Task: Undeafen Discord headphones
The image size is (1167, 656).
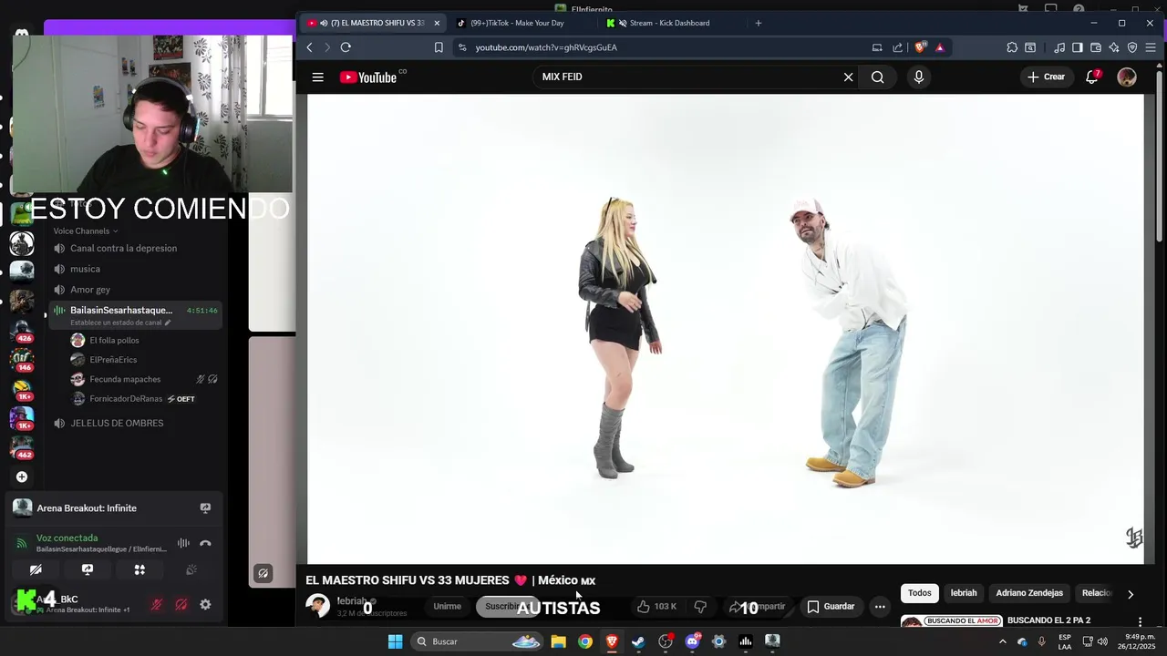Action: coord(181,604)
